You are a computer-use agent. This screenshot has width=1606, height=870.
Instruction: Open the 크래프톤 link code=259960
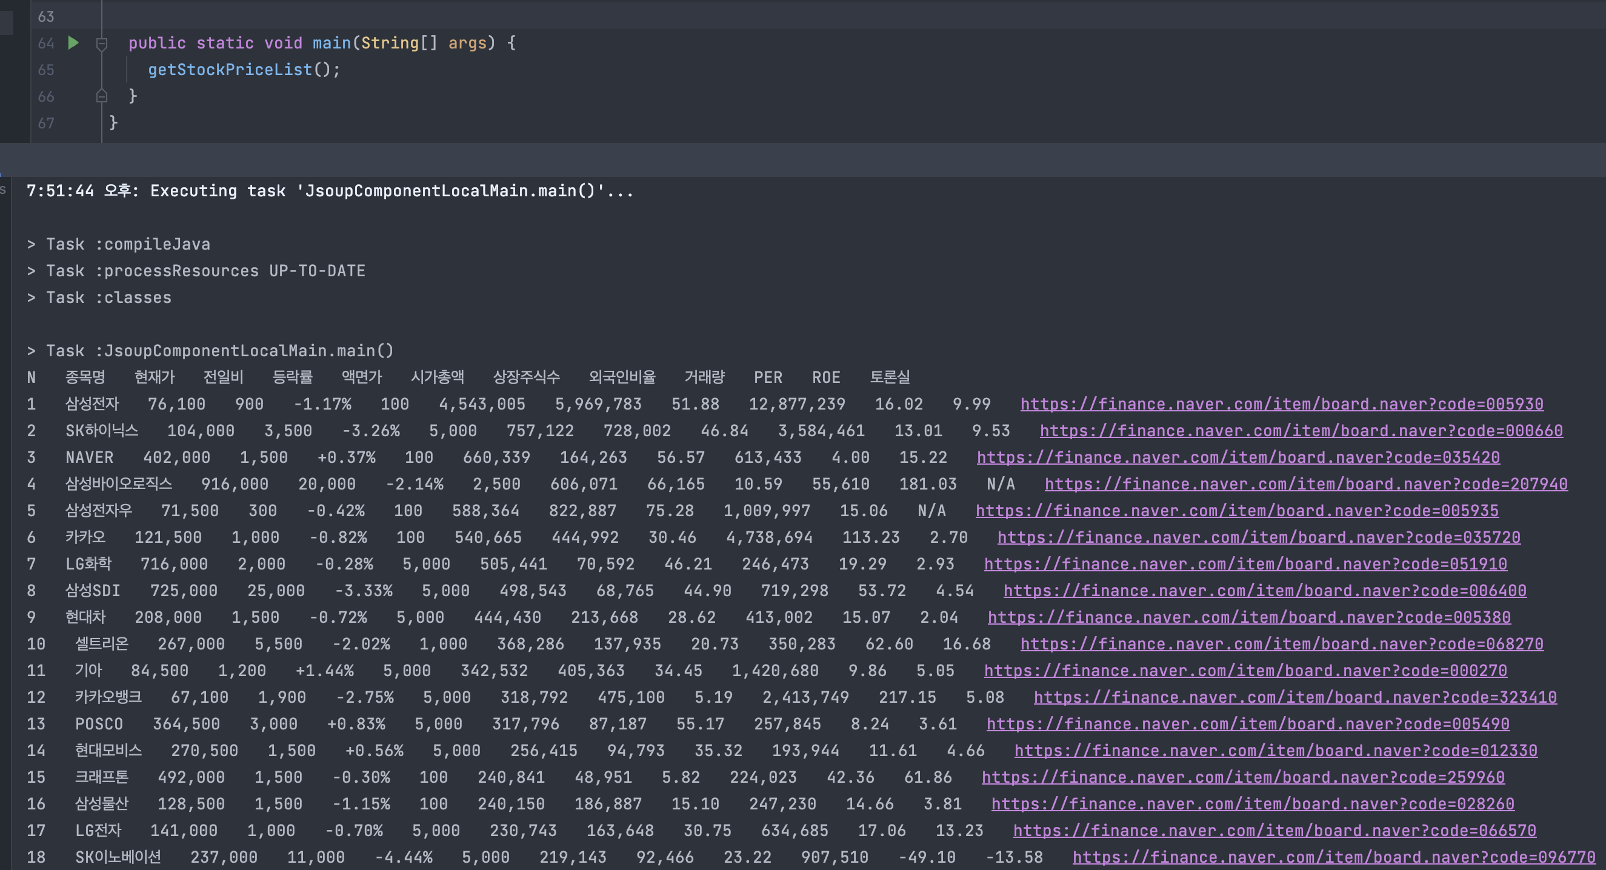1242,778
